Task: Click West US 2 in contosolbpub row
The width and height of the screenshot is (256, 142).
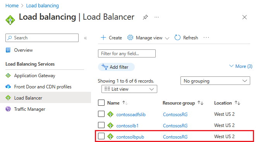Action: [x=224, y=136]
